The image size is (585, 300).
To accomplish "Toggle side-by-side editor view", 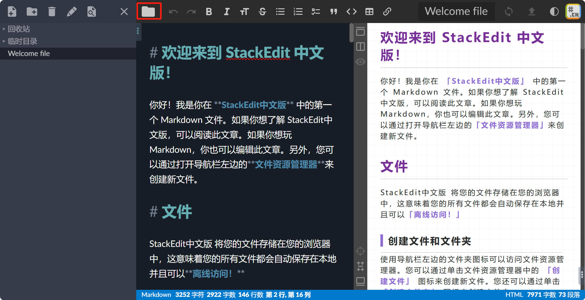I will tap(360, 47).
